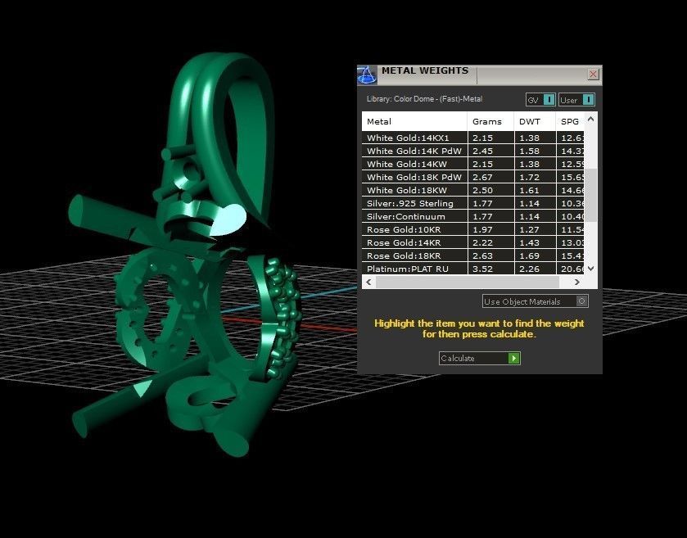Image resolution: width=687 pixels, height=538 pixels.
Task: Click the horizontal scrollbar right arrow
Action: (x=577, y=283)
